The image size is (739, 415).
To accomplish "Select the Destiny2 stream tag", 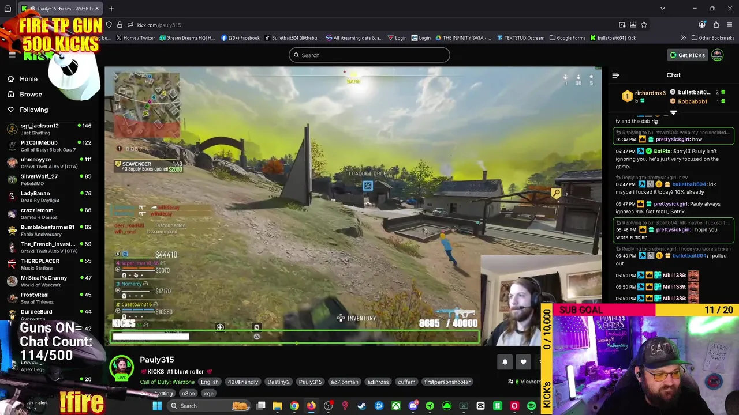I will pos(278,382).
